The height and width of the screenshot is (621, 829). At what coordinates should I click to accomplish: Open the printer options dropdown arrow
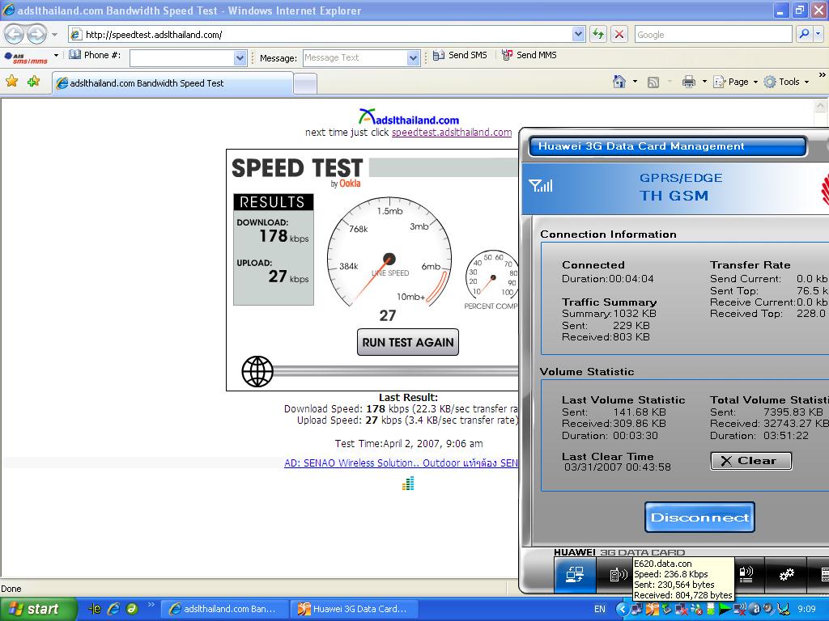coord(704,82)
